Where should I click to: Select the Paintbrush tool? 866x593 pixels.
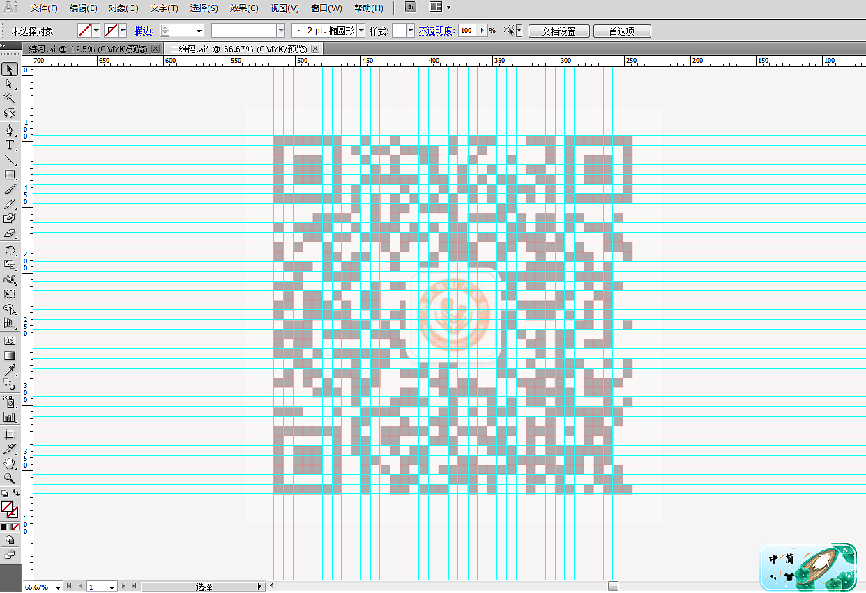[x=10, y=189]
